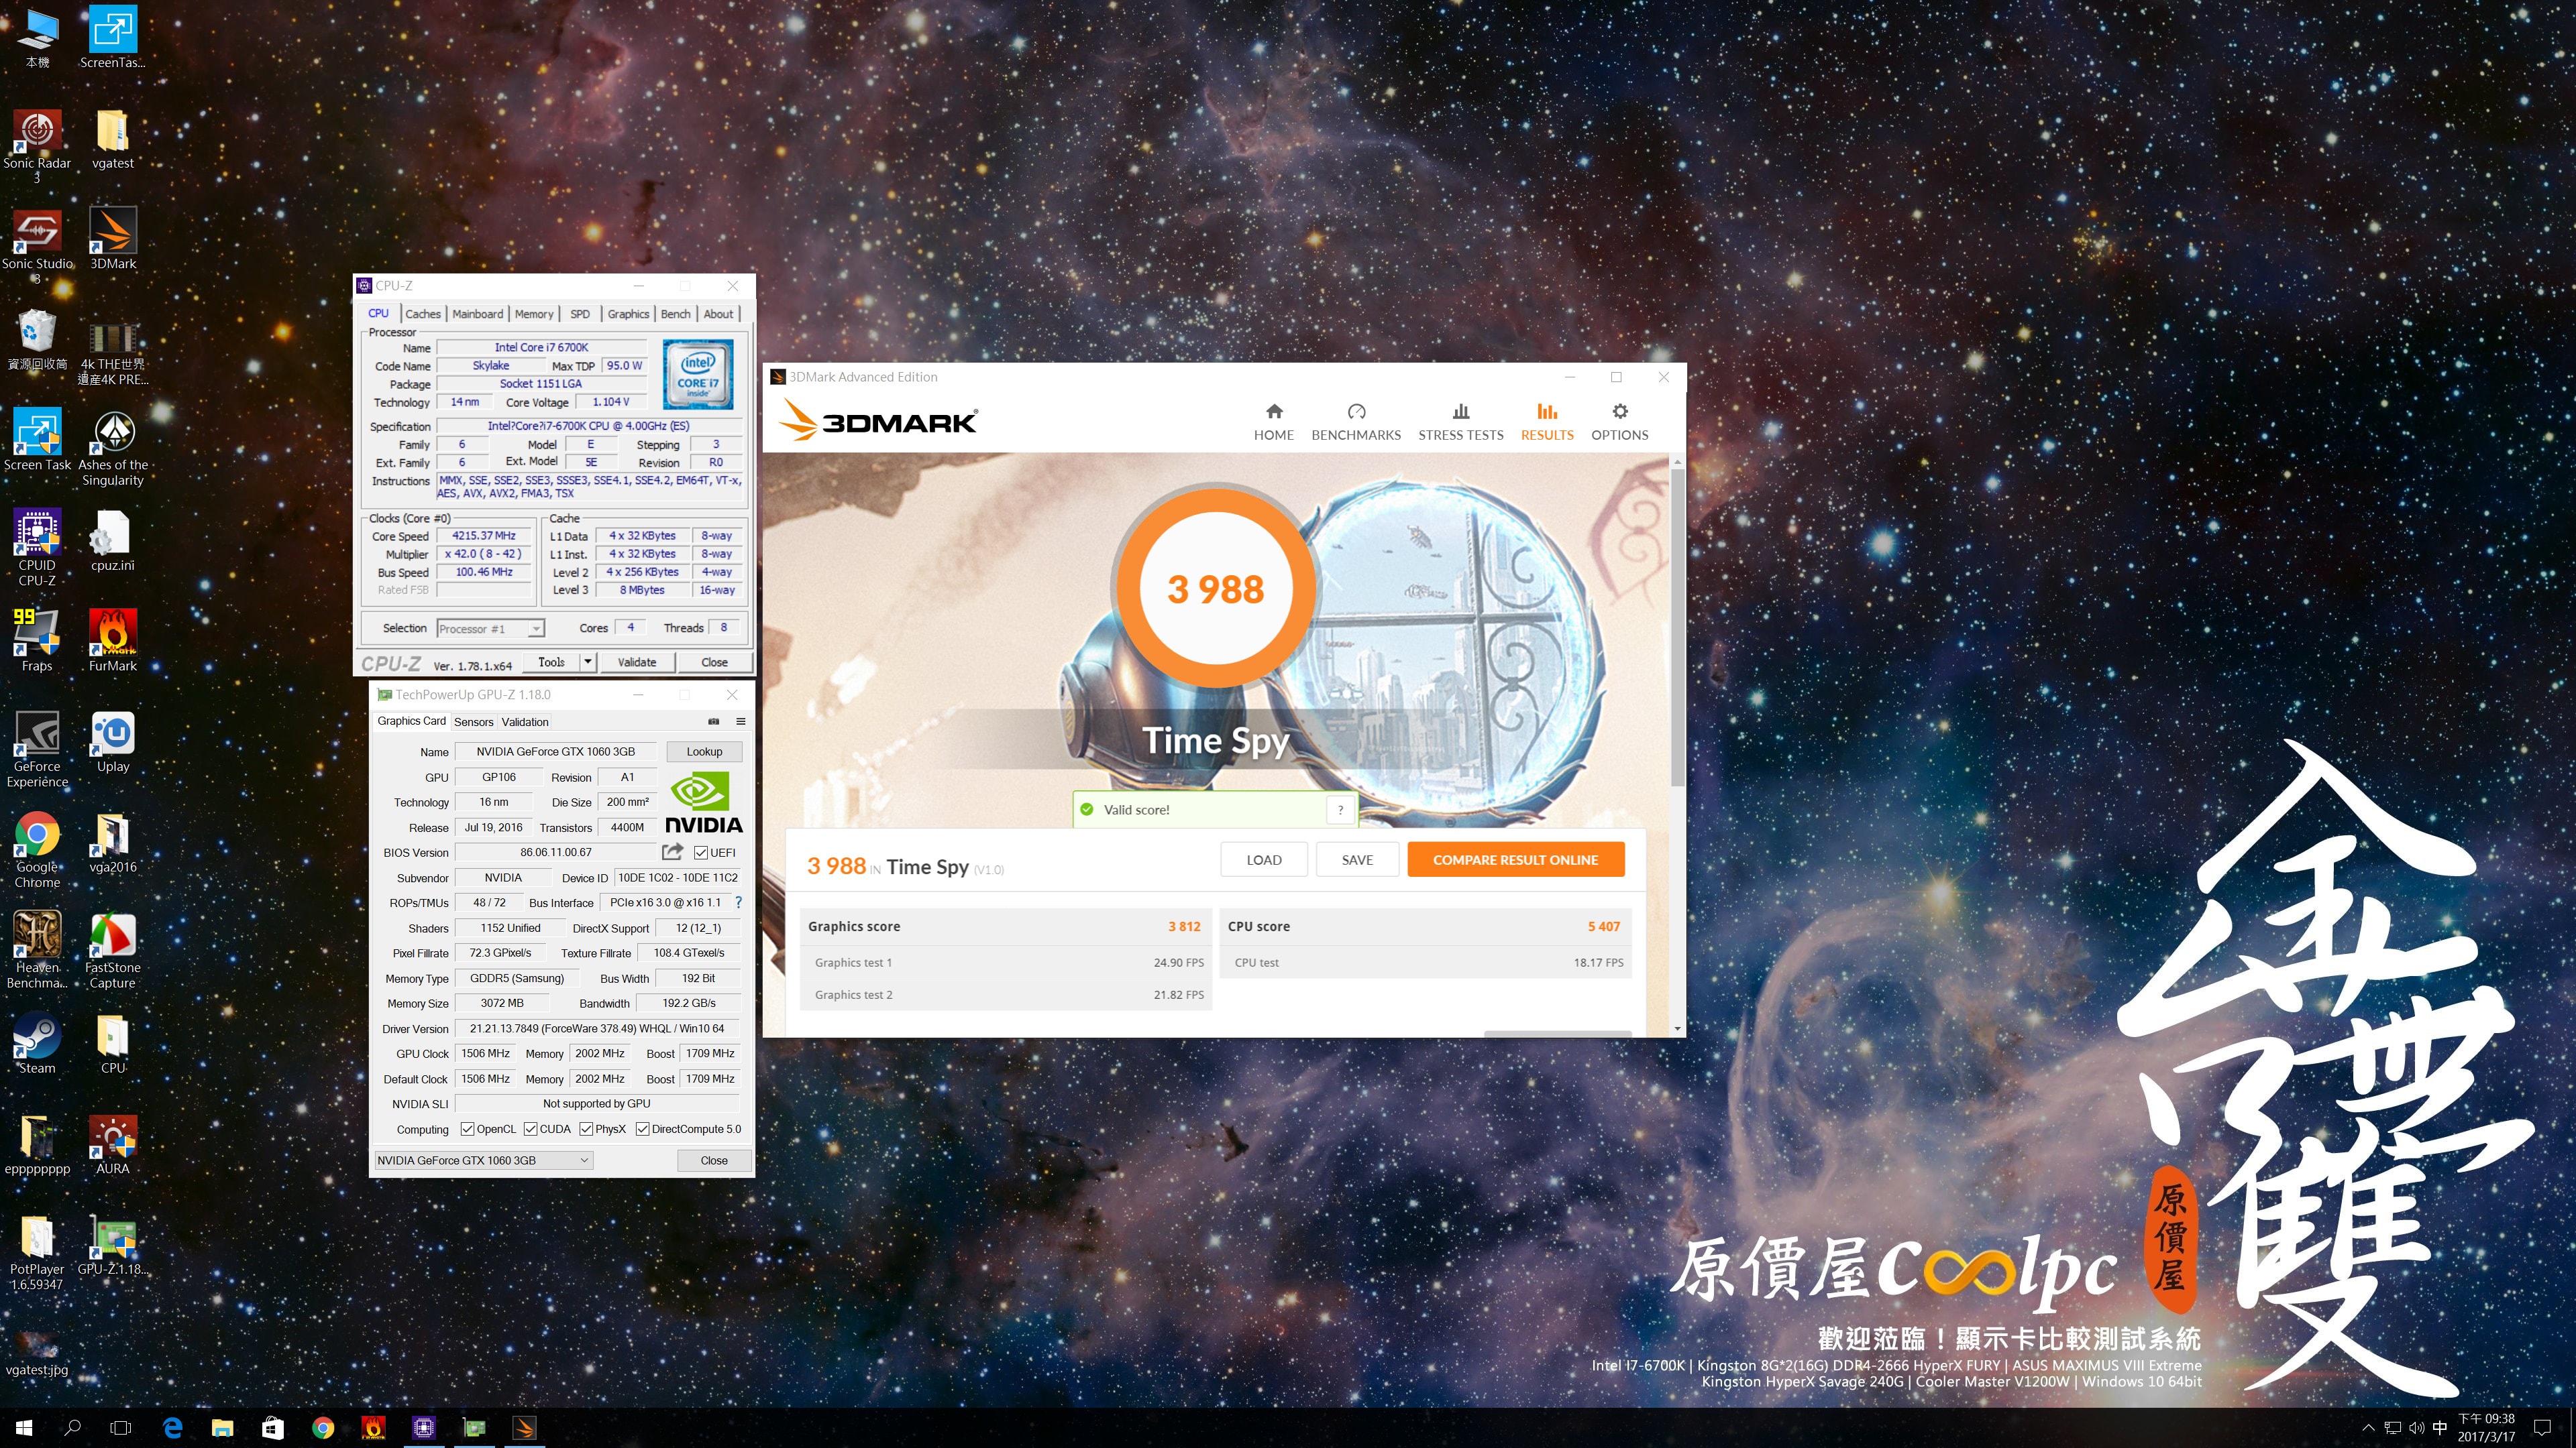Open the Steam desktop shortcut
The image size is (2576, 1448).
(x=37, y=1043)
